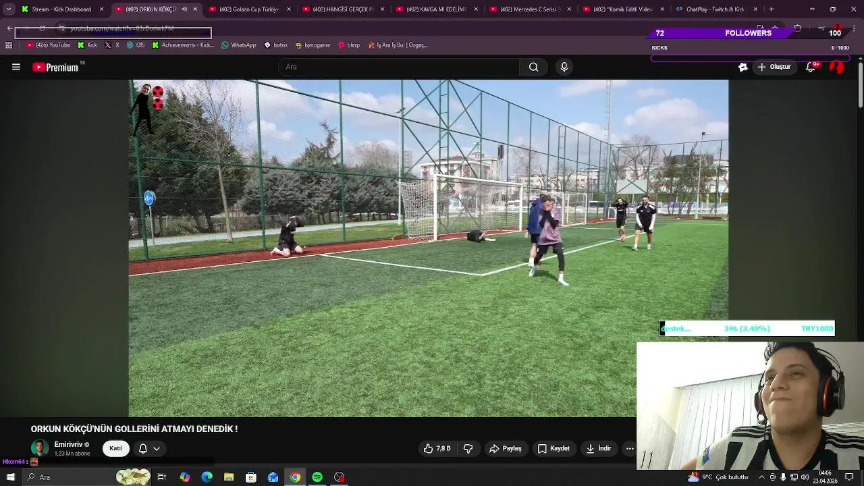The height and width of the screenshot is (486, 864).
Task: Open the Achievements - Kick bookmark
Action: coord(183,45)
